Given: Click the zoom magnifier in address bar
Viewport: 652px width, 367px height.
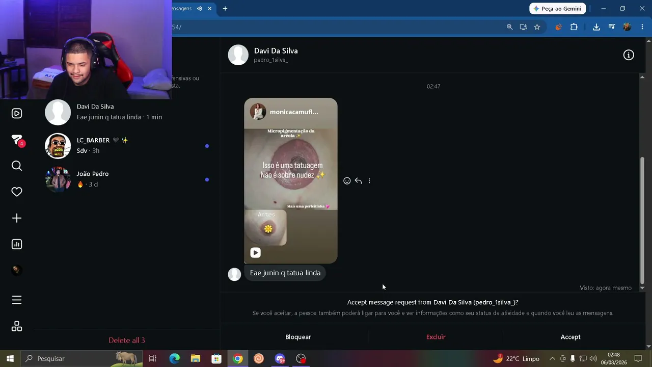Looking at the screenshot, I should 509,27.
